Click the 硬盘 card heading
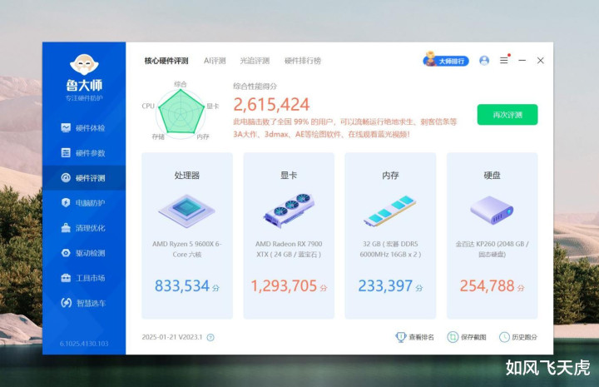 (492, 176)
